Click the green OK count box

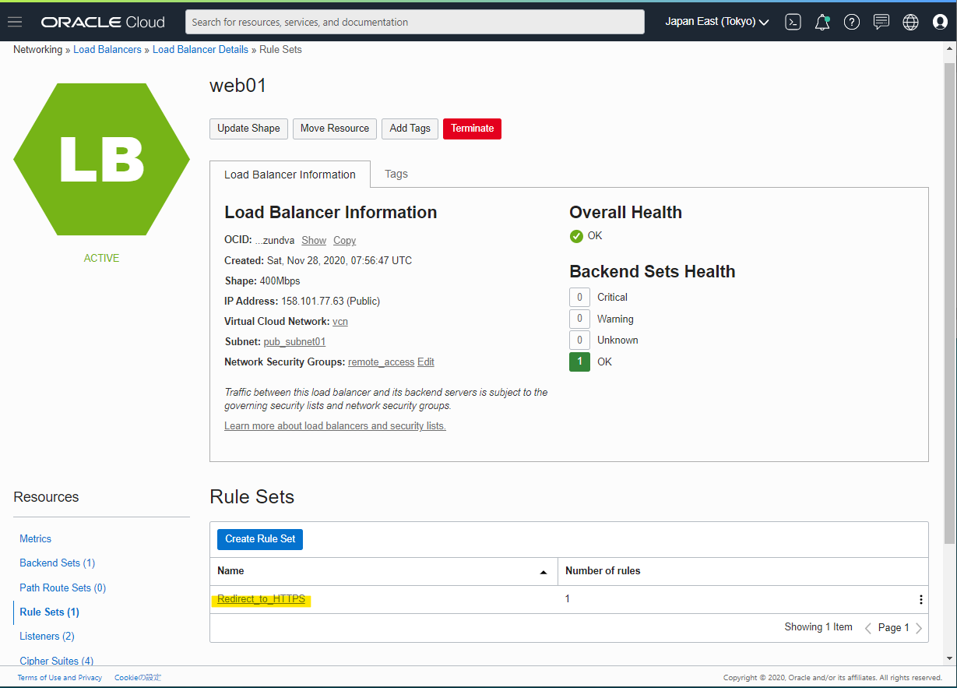(579, 362)
